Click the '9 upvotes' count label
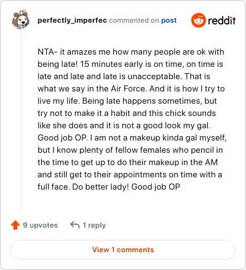The image size is (246, 270). pyautogui.click(x=40, y=225)
